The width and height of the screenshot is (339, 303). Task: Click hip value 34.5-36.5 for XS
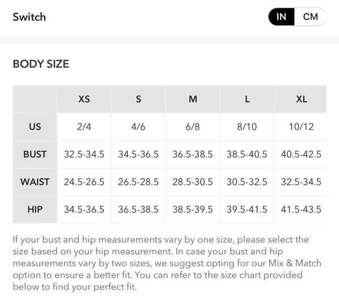84,209
